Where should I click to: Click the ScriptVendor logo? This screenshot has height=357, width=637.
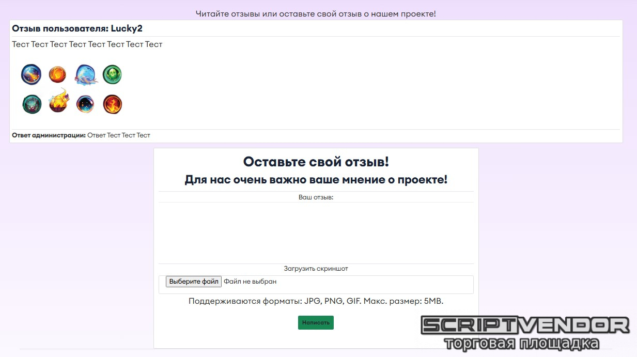point(525,333)
